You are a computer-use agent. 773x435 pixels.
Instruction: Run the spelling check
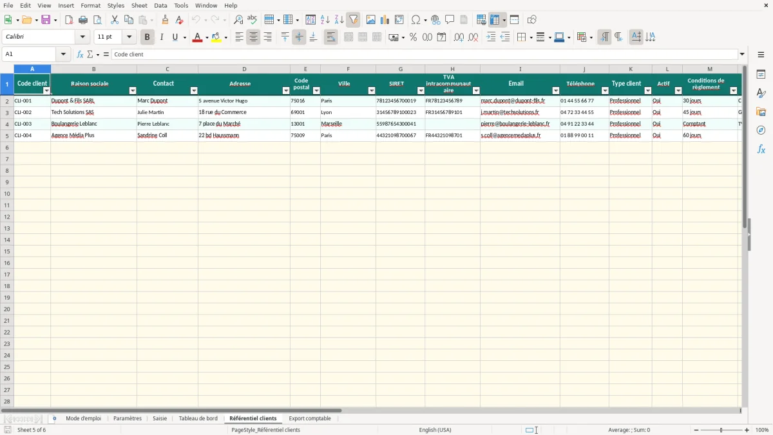click(x=253, y=20)
